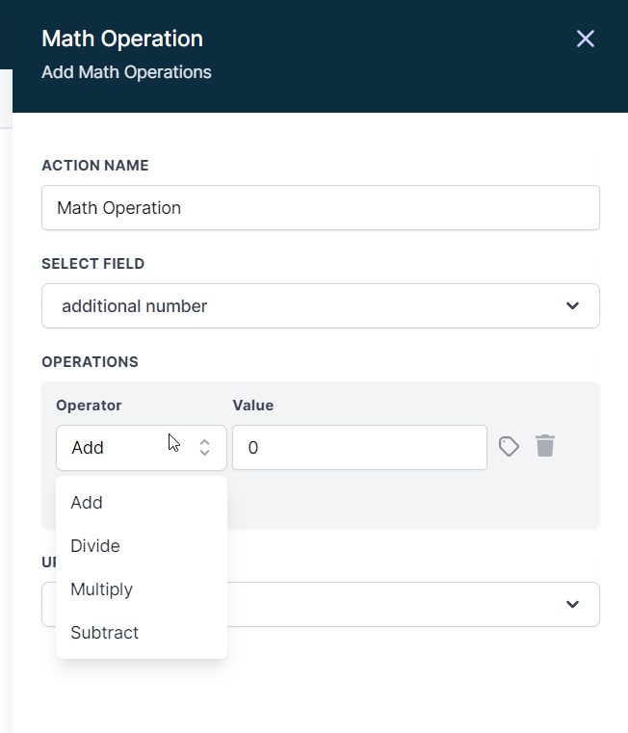The width and height of the screenshot is (628, 733).
Task: Click the OPERATIONS section heading
Action: [x=91, y=362]
